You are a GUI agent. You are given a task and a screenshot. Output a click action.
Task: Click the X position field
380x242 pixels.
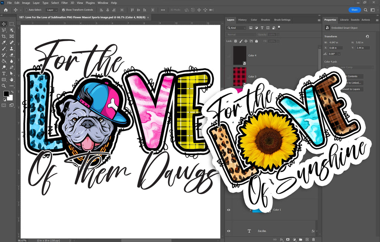335,48
